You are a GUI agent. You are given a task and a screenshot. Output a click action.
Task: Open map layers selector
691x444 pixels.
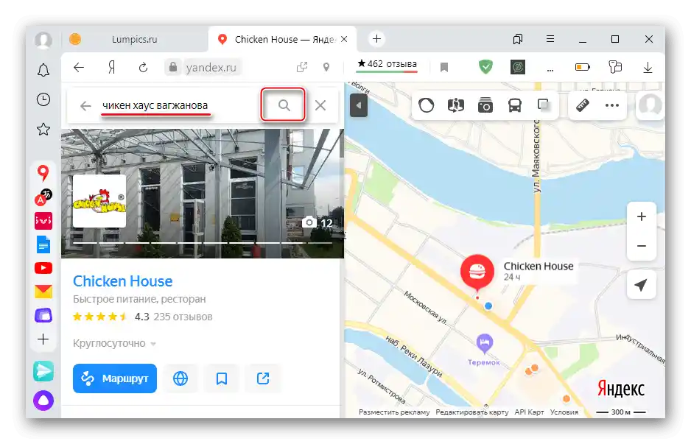pyautogui.click(x=544, y=105)
